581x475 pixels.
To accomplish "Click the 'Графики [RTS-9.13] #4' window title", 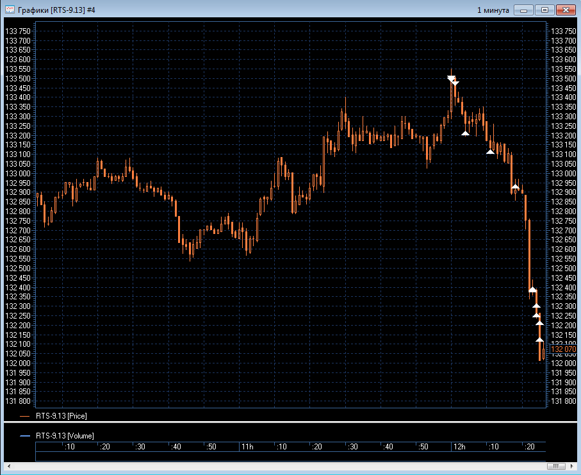I will click(x=56, y=10).
